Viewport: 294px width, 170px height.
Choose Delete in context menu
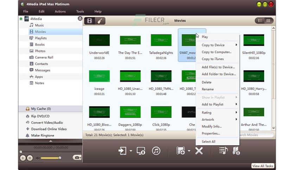click(217, 82)
